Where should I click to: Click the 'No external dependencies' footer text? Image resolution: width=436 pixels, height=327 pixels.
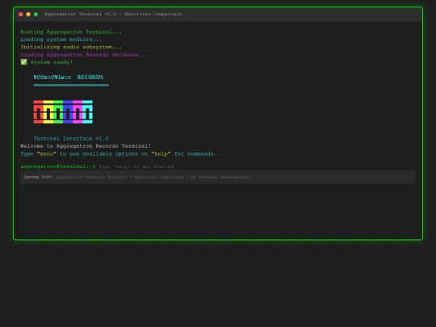pos(220,177)
